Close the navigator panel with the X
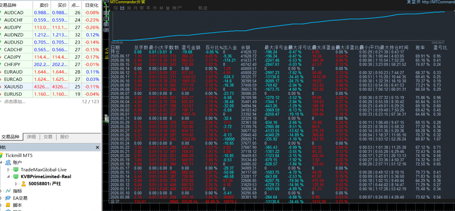The width and height of the screenshot is (455, 211). click(97, 147)
